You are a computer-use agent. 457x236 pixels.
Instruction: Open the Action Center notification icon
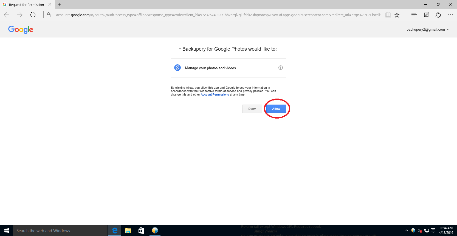[x=433, y=231]
